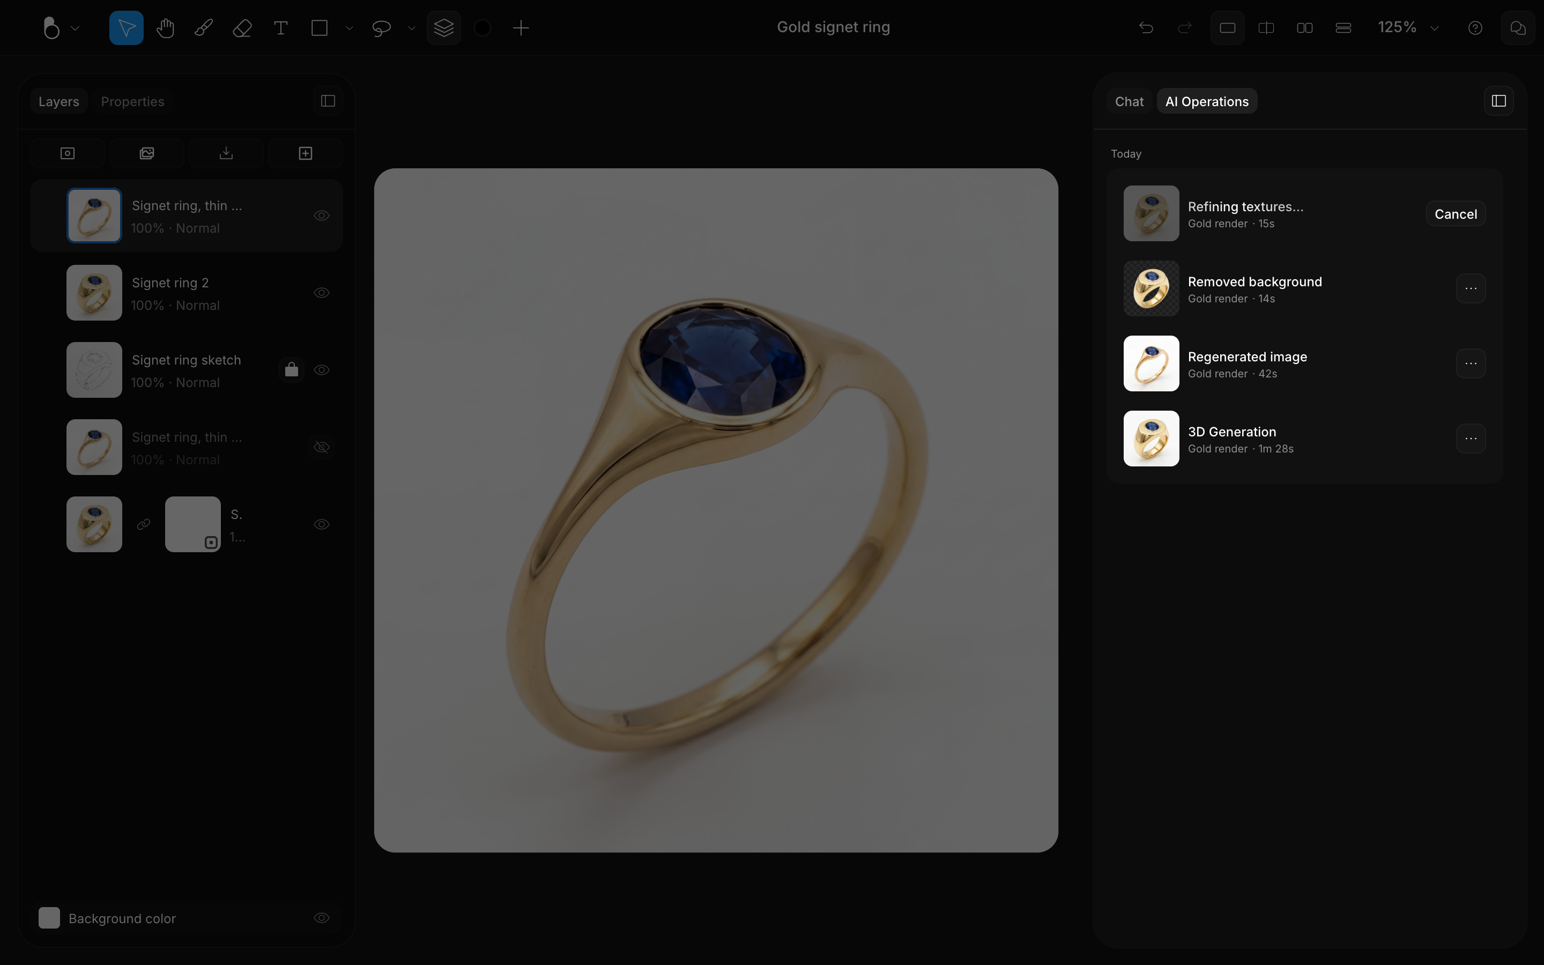This screenshot has height=965, width=1544.
Task: Click the plus add icon in toolbar
Action: click(x=521, y=27)
